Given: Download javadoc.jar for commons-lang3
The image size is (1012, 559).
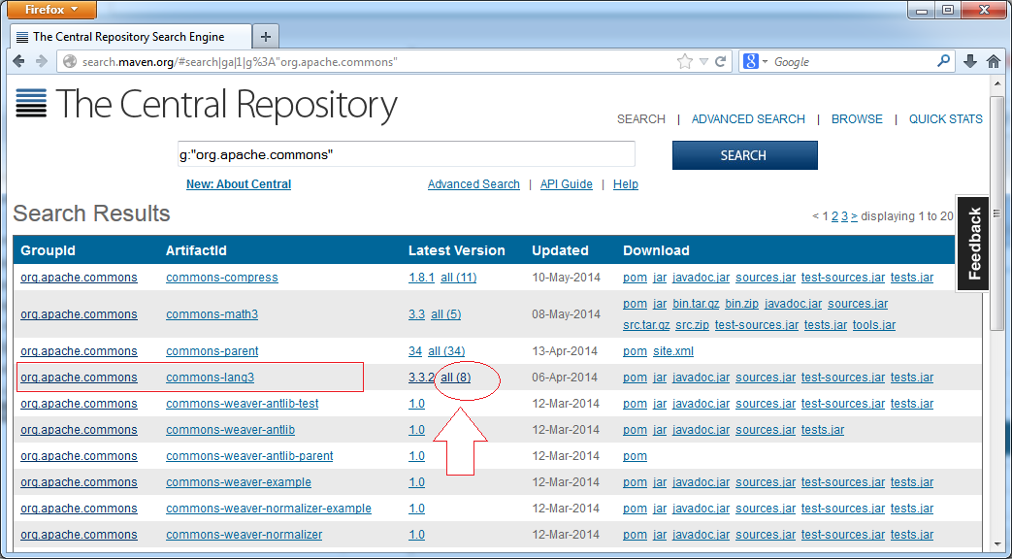Looking at the screenshot, I should click(701, 377).
